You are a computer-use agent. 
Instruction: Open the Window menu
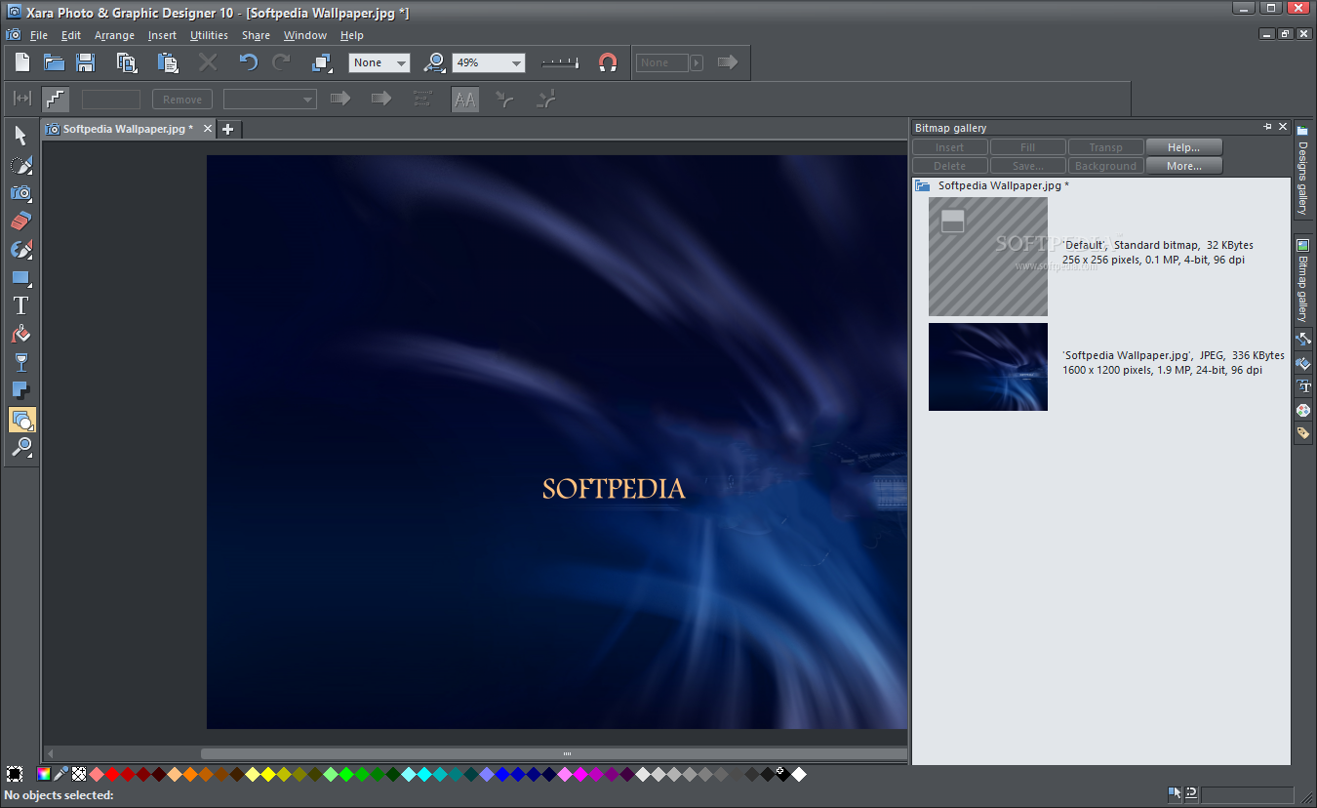(x=305, y=35)
